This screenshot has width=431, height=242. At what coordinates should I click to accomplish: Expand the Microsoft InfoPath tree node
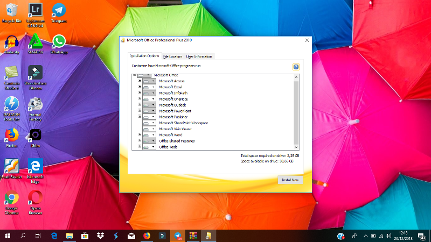[140, 92]
